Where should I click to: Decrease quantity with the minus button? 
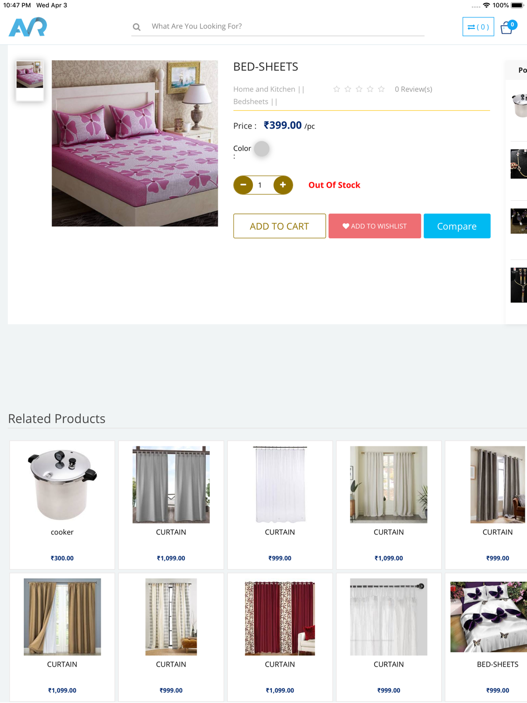pos(243,185)
